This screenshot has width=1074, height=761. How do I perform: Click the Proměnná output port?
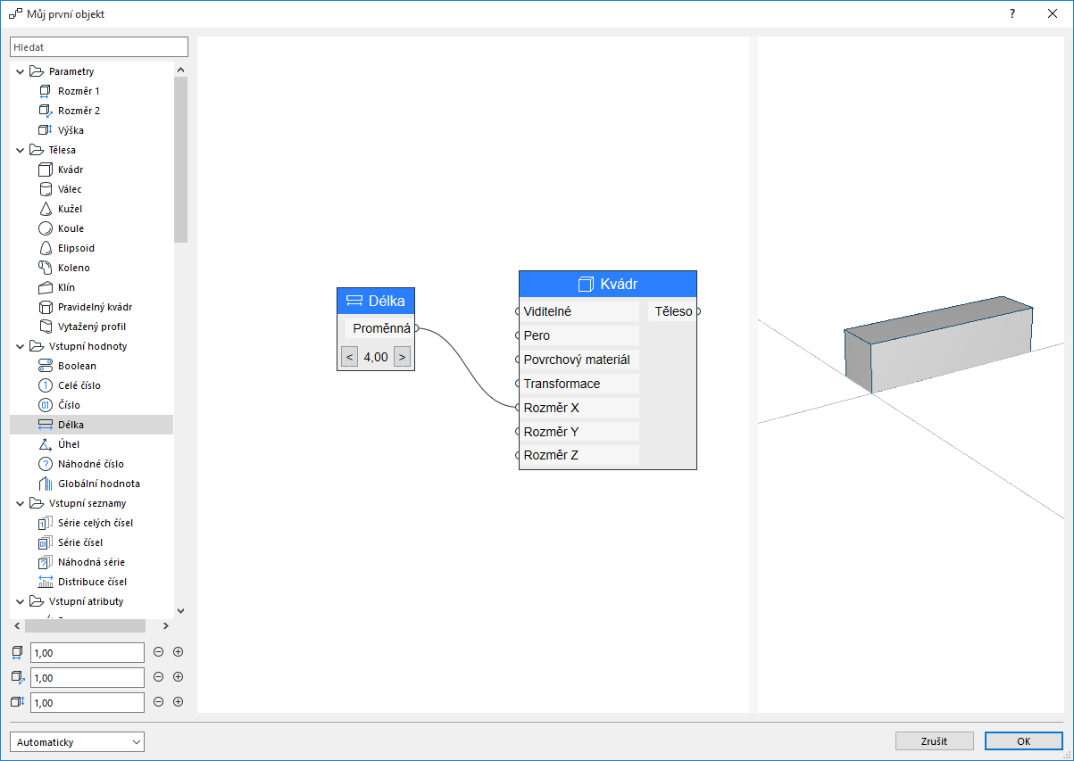pyautogui.click(x=417, y=328)
